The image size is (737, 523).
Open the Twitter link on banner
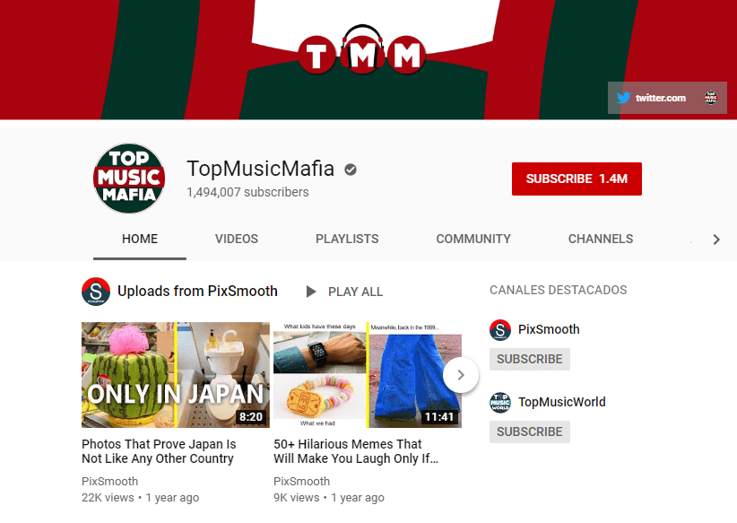[x=652, y=98]
